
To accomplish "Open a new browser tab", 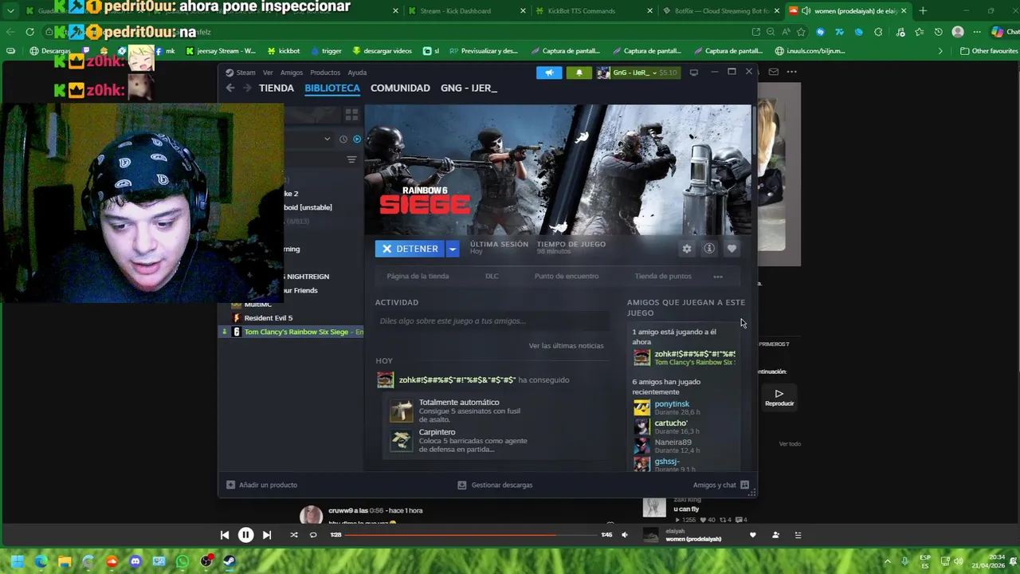I will tap(923, 11).
